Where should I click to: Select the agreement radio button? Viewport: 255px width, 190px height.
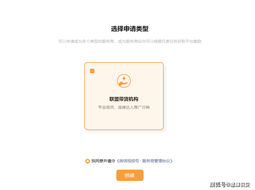87,161
